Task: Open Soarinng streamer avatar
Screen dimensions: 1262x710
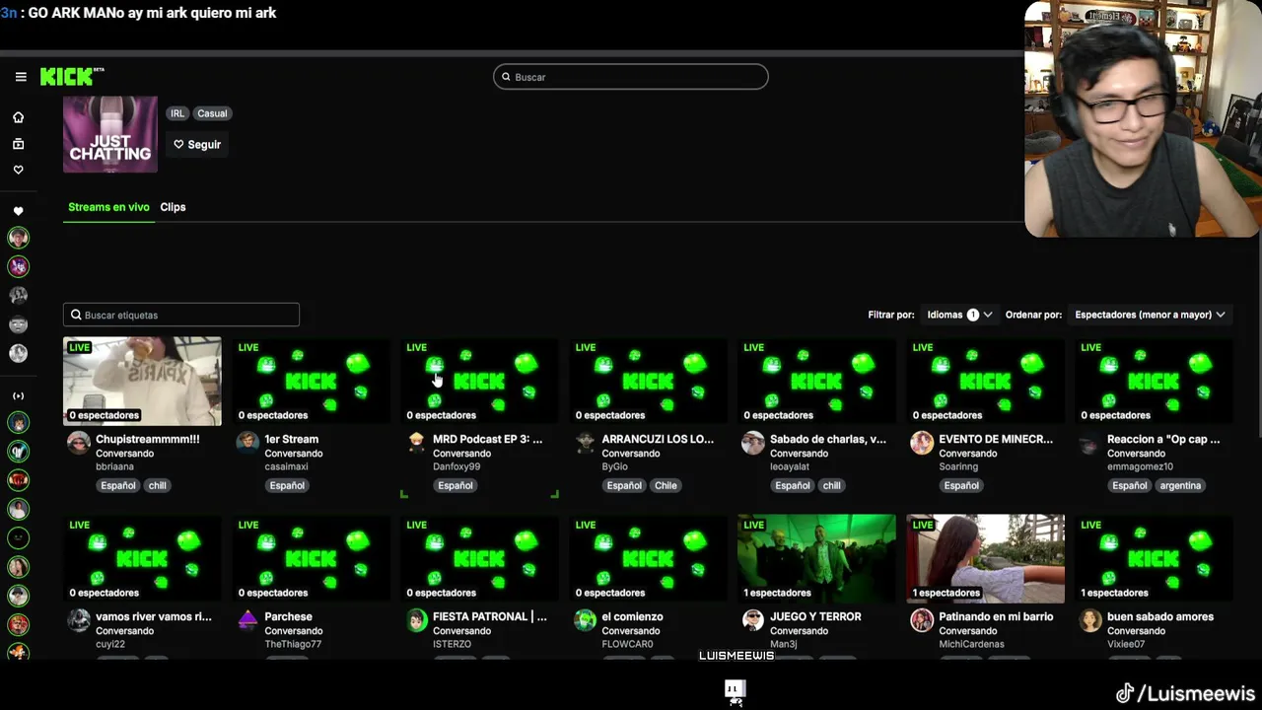Action: click(x=922, y=443)
